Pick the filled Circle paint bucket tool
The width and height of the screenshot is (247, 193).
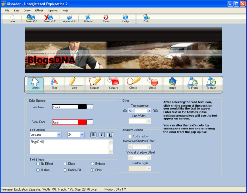coord(152,83)
